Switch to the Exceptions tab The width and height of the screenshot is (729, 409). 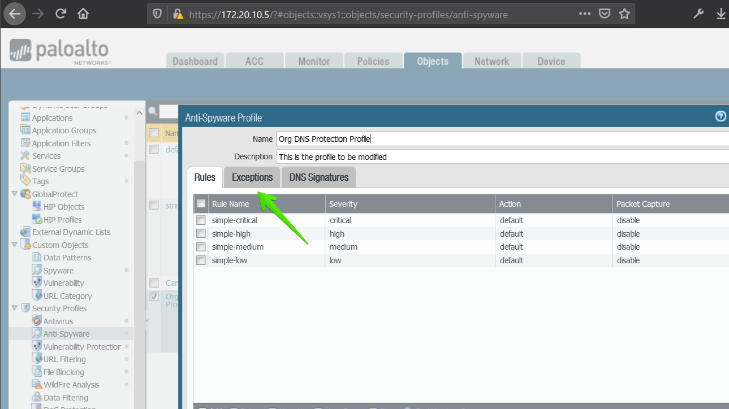tap(252, 177)
